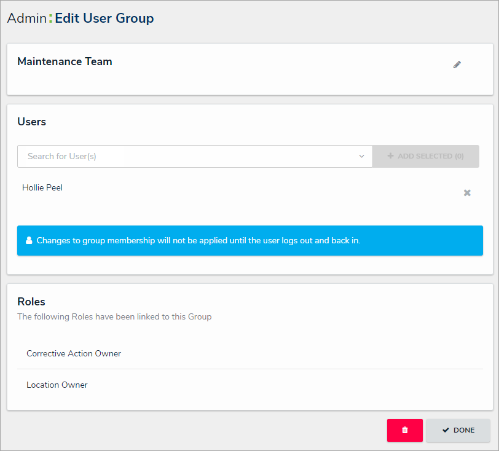Click the checkmark icon on Done button
The height and width of the screenshot is (451, 499).
(446, 430)
